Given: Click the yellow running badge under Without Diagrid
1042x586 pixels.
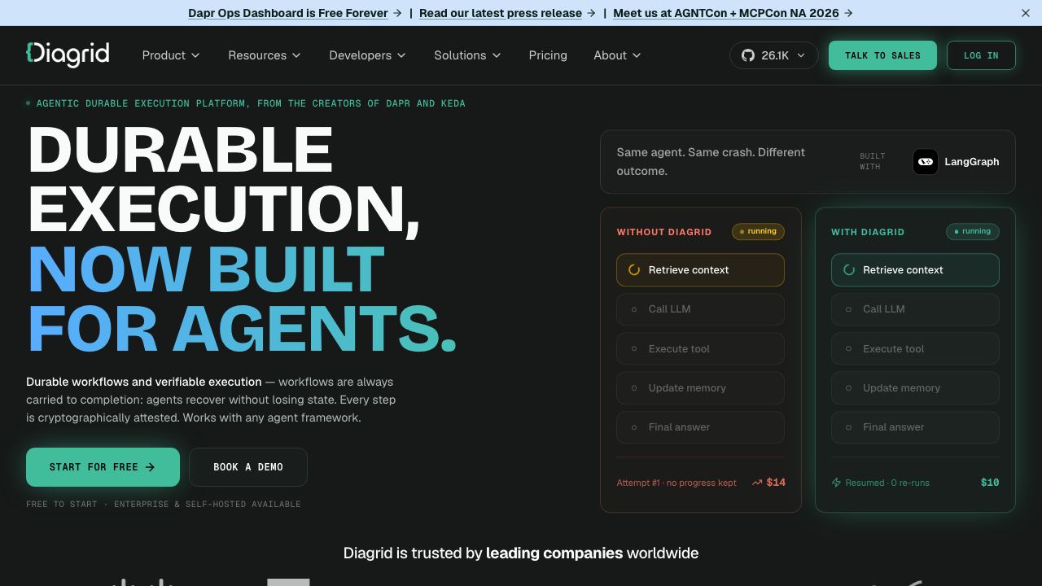Looking at the screenshot, I should [x=758, y=232].
